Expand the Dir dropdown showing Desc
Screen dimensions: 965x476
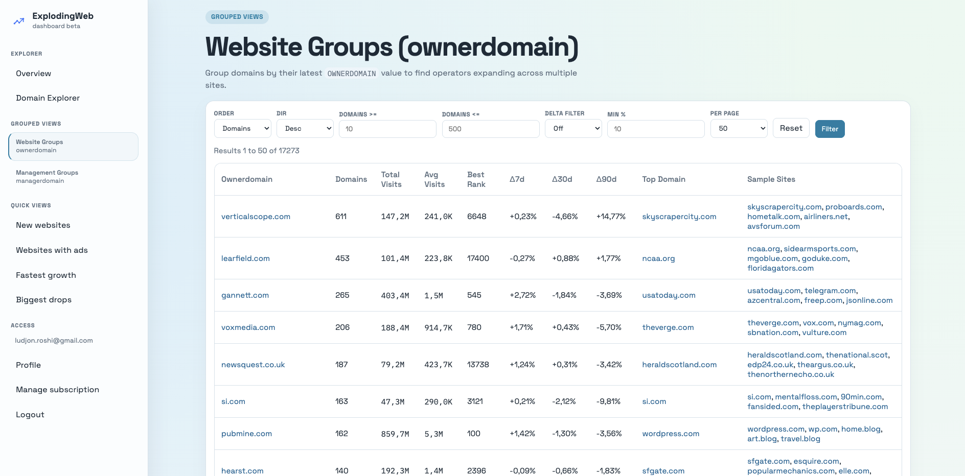click(x=305, y=129)
